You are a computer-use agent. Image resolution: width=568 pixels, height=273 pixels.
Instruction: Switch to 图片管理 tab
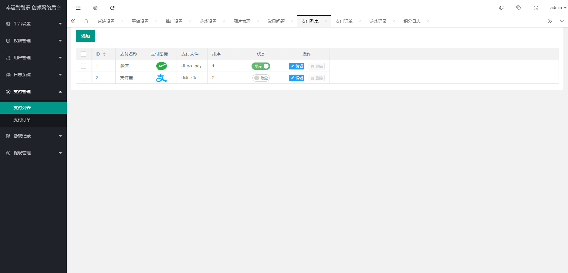coord(242,21)
